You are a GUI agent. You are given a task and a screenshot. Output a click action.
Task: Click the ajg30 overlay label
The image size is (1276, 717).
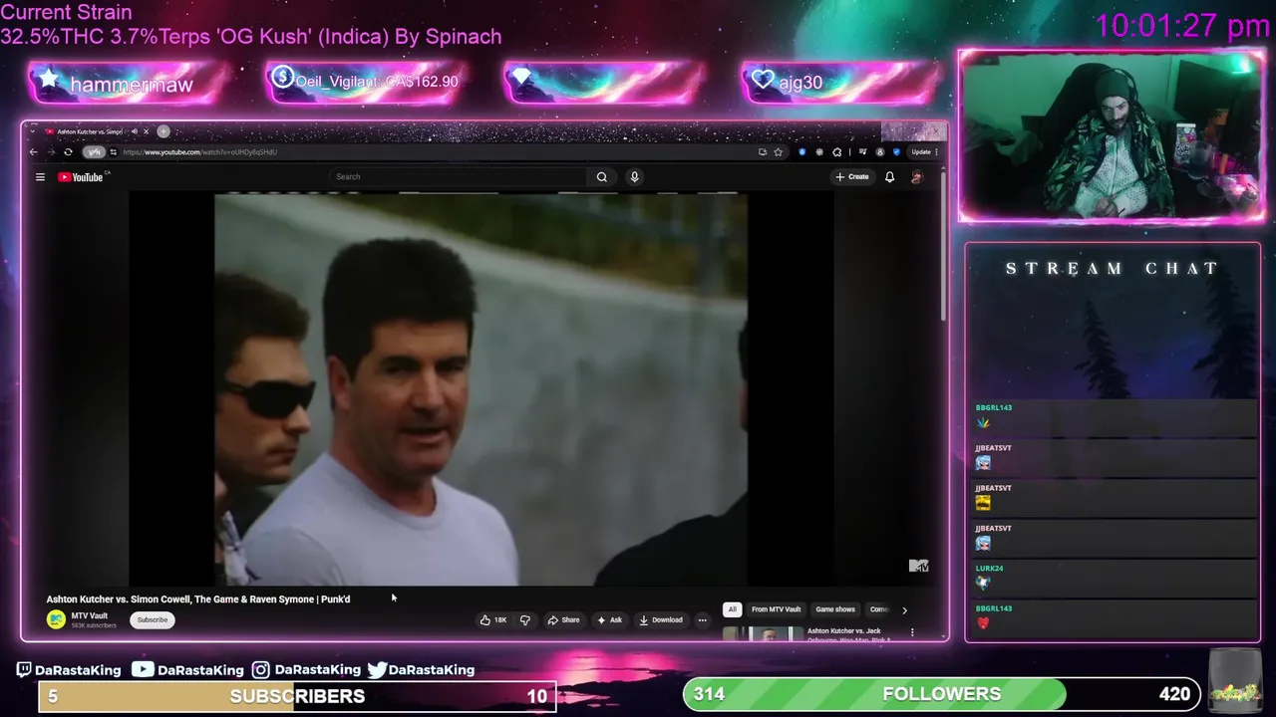[x=800, y=83]
